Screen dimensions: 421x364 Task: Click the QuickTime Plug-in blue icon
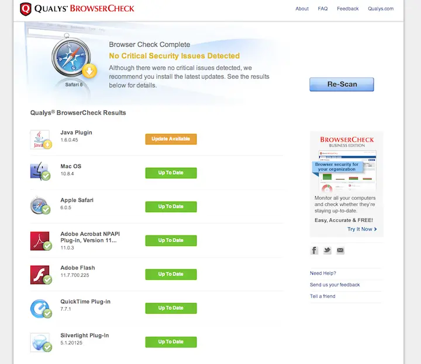point(40,308)
